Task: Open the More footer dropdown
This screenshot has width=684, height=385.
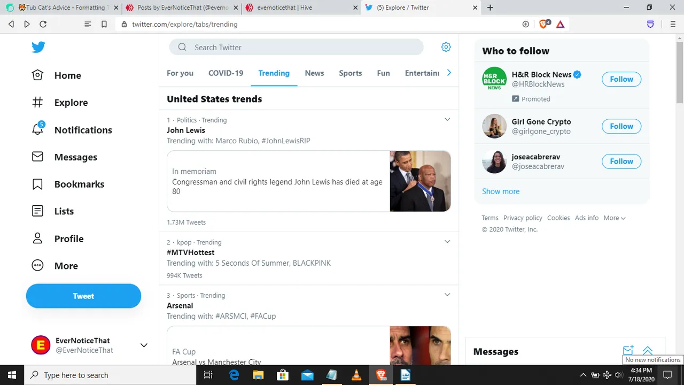Action: tap(615, 218)
